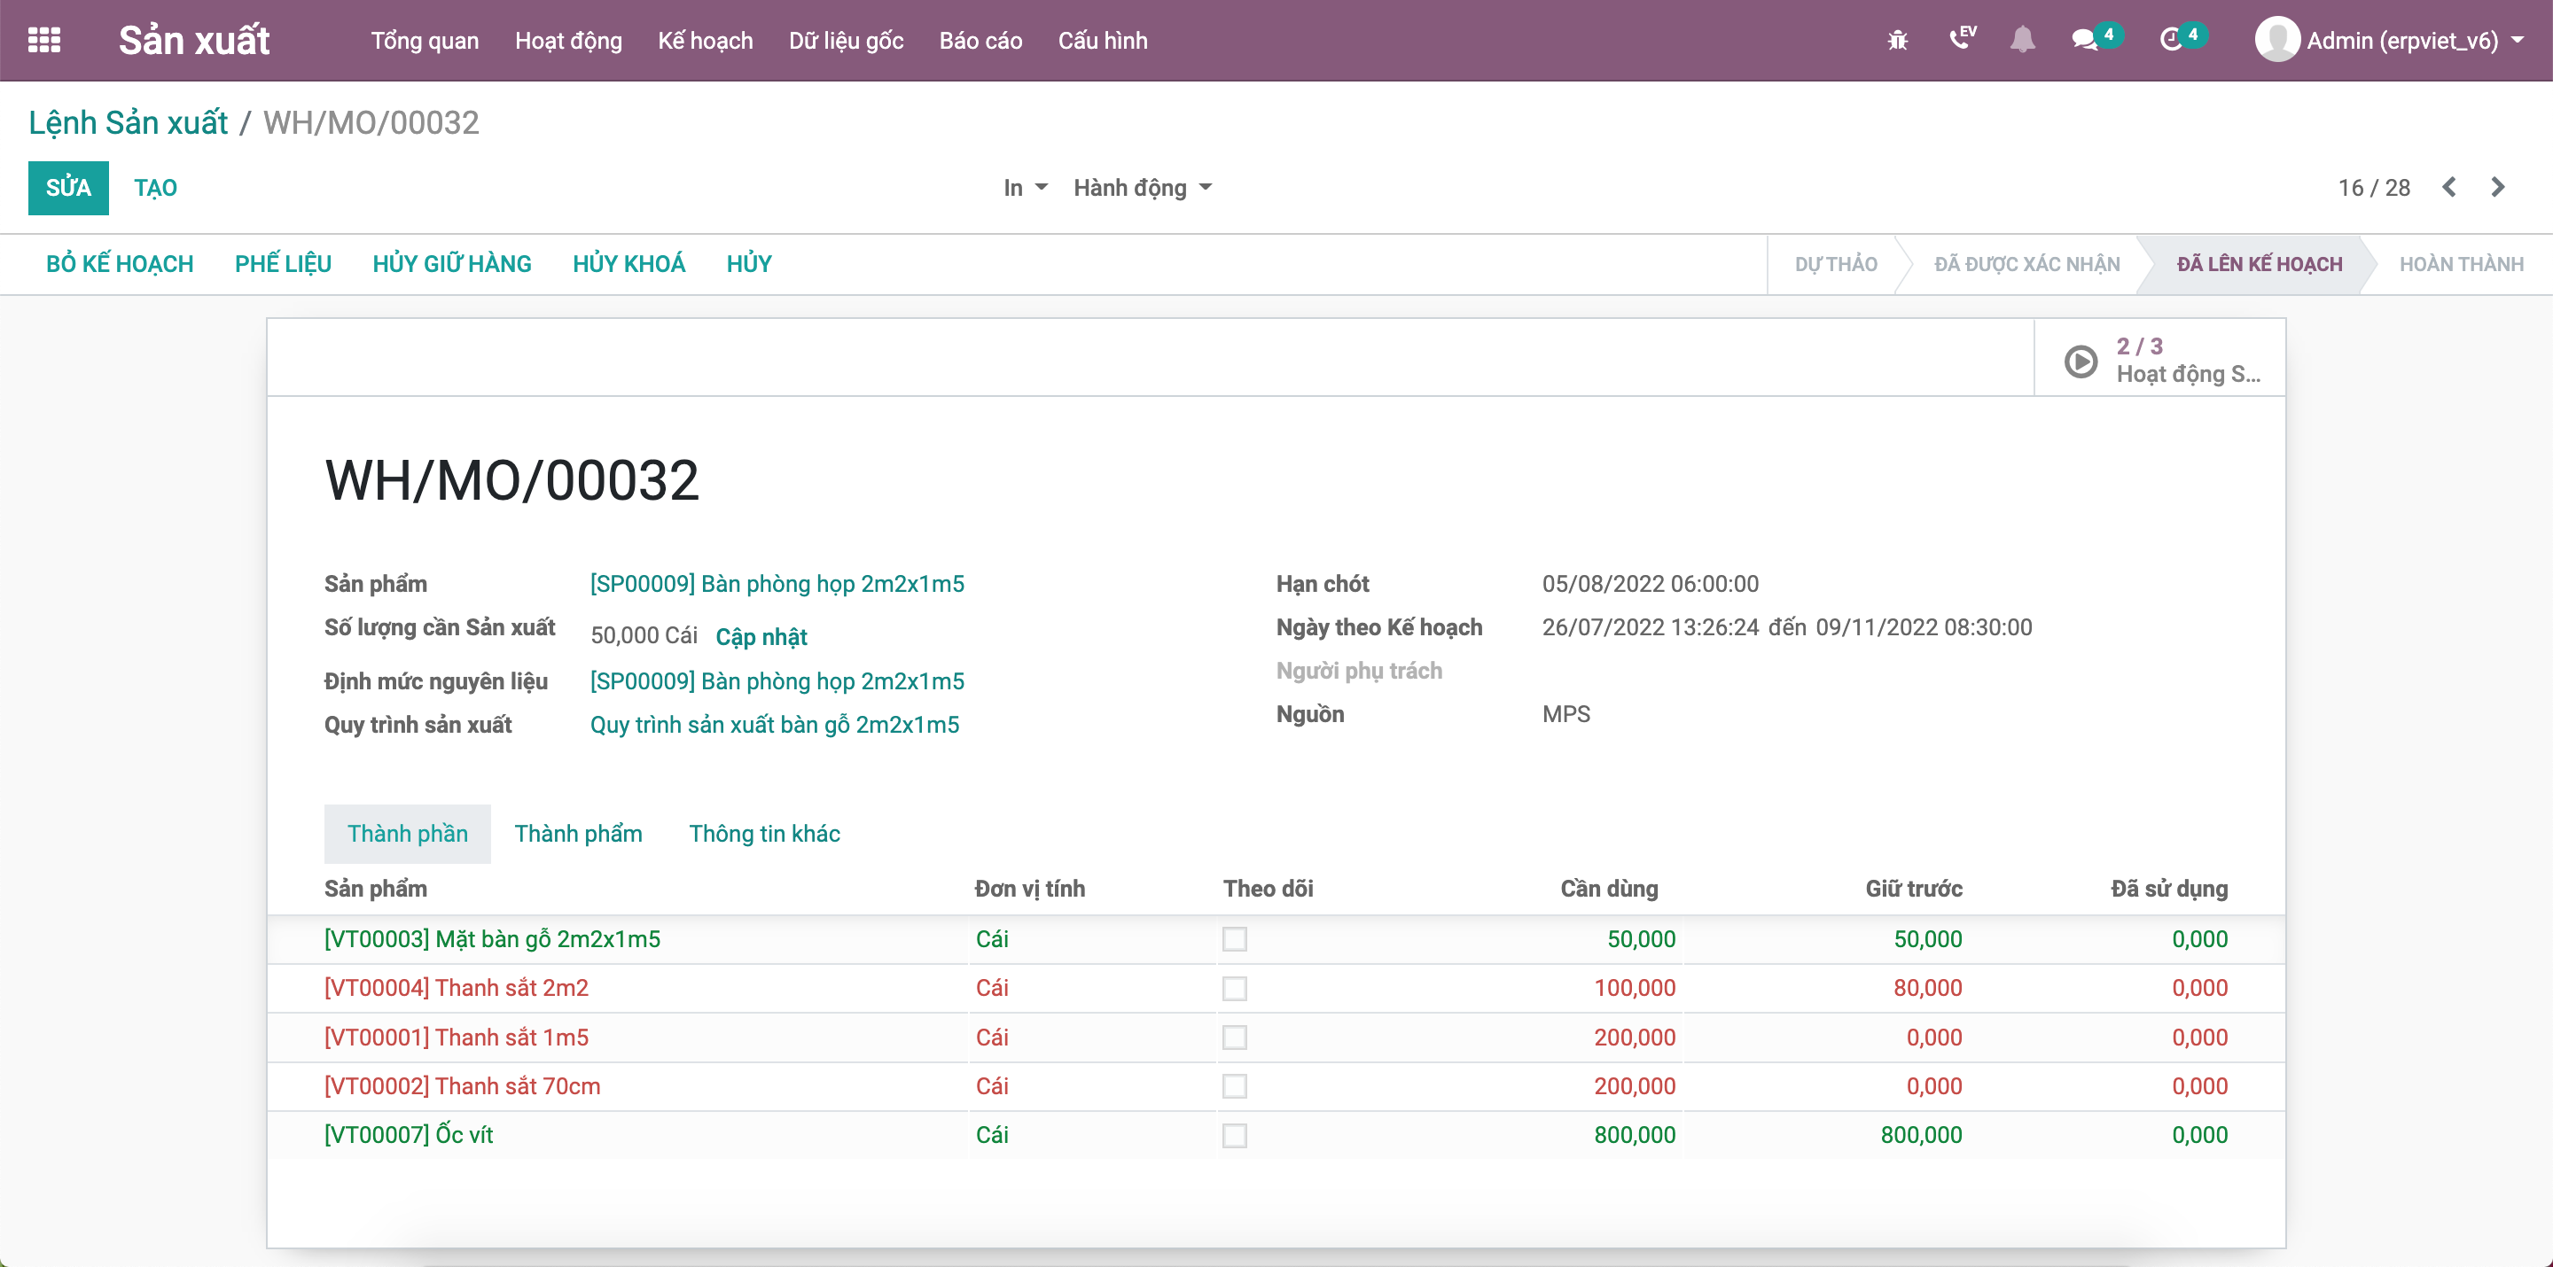Open the In (Print) dropdown menu
The width and height of the screenshot is (2553, 1267).
pos(1016,183)
